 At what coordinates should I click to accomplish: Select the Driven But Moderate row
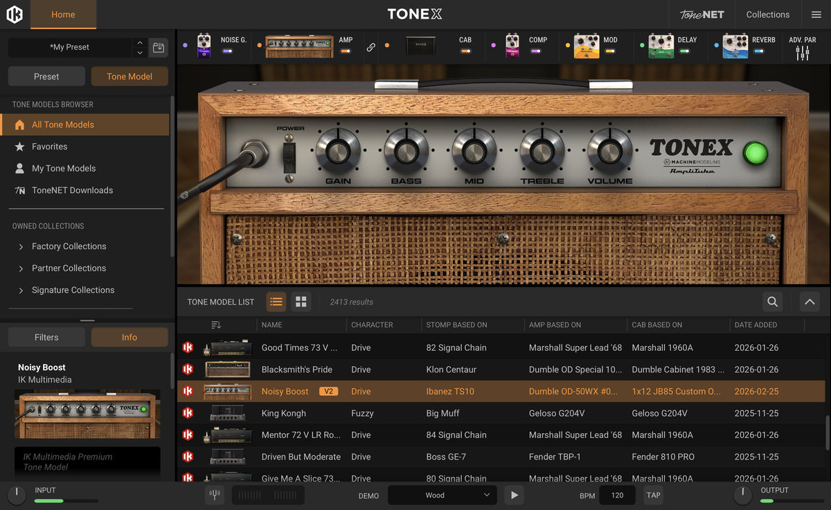click(501, 457)
